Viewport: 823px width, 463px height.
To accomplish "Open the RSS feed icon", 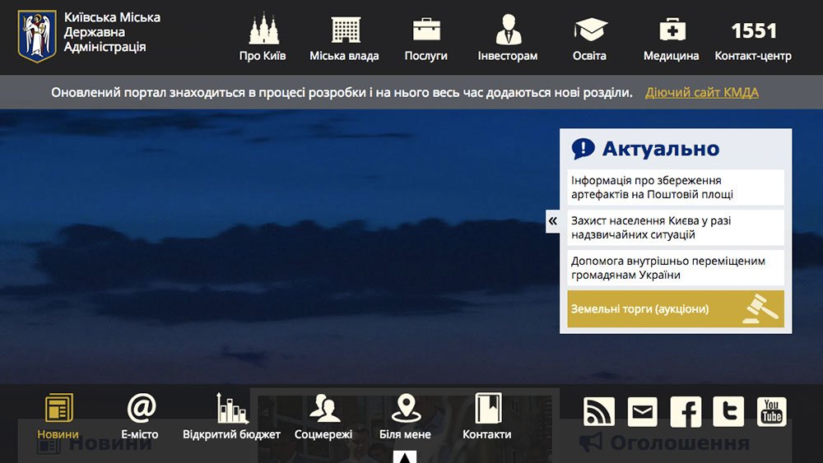I will tap(598, 412).
